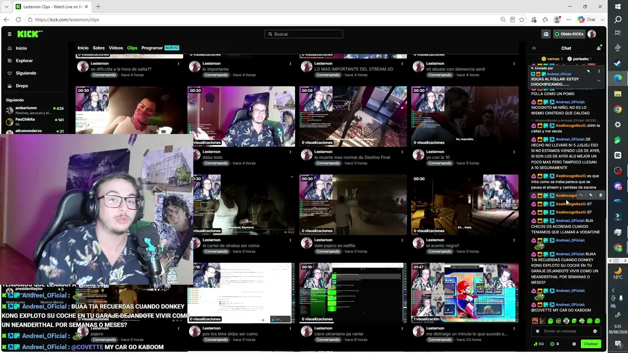628x353 pixels.
Task: Open browser settings and more menu
Action: click(569, 20)
